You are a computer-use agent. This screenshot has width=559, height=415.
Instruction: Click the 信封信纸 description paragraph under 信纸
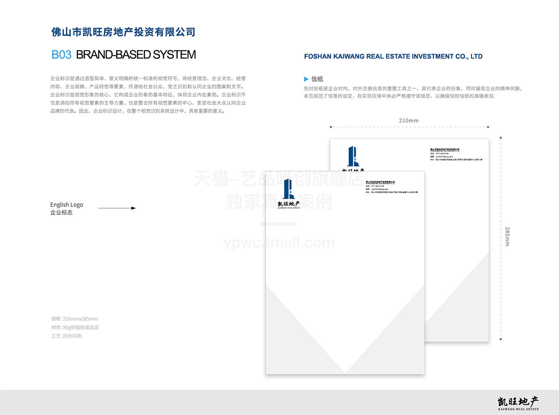pos(413,92)
